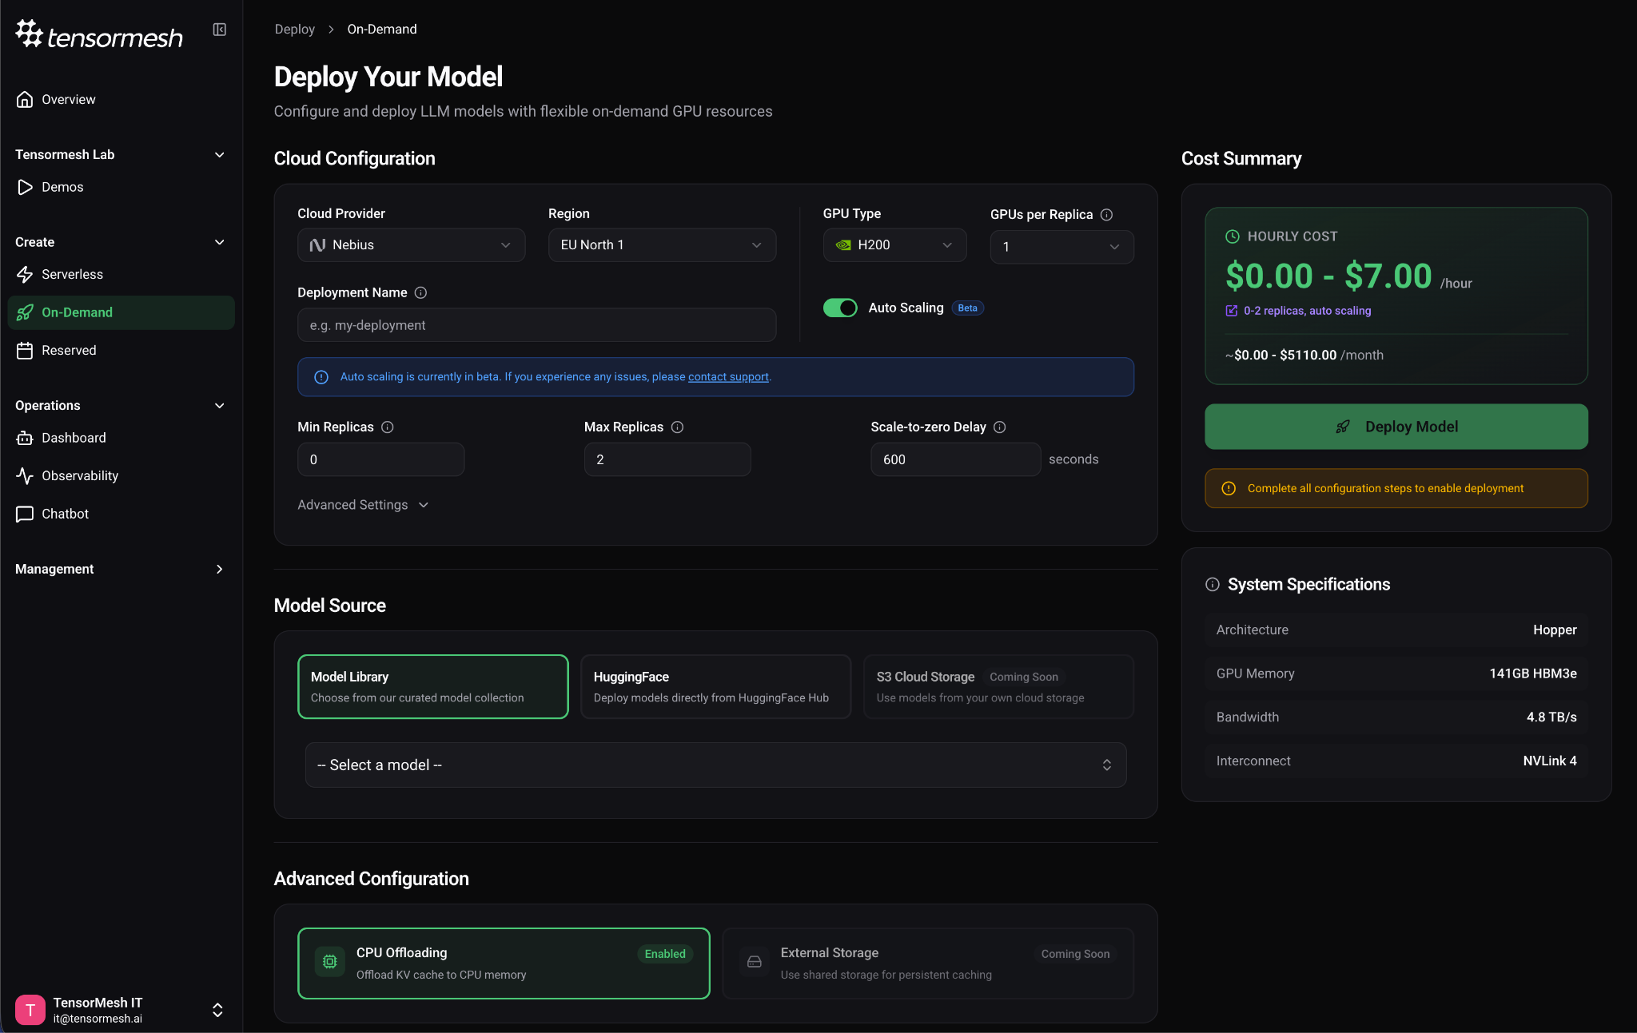Click info icon beside Deployment Name
The image size is (1637, 1033).
pyautogui.click(x=420, y=292)
